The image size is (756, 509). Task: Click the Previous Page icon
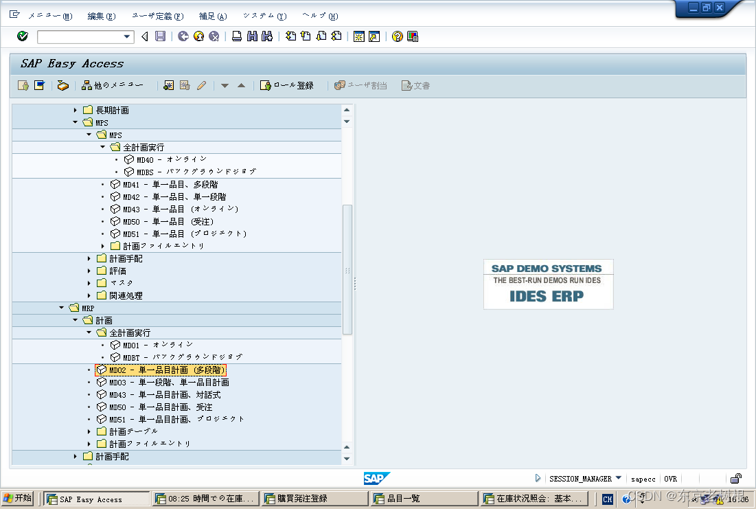[x=306, y=36]
